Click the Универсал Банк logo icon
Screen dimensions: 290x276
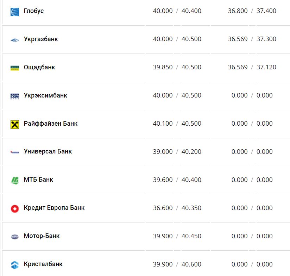(x=15, y=152)
